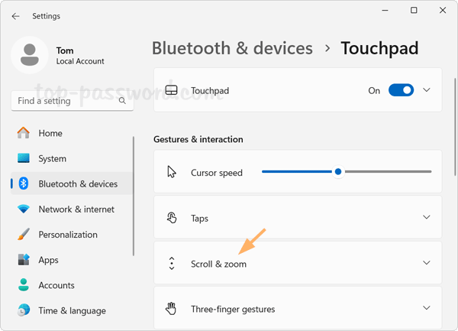
Task: Click the Tom user avatar
Action: [x=30, y=56]
